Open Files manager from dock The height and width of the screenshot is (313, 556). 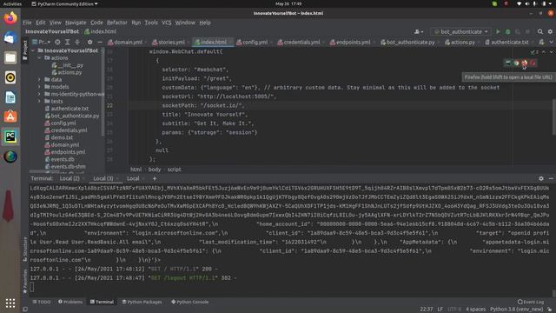[10, 57]
